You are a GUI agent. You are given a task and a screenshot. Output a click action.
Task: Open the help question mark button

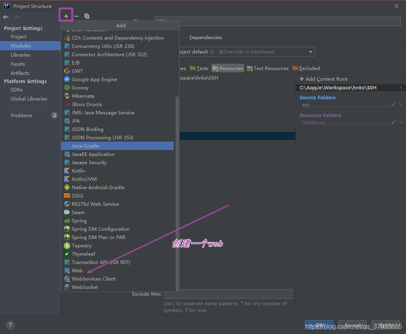tap(10, 325)
